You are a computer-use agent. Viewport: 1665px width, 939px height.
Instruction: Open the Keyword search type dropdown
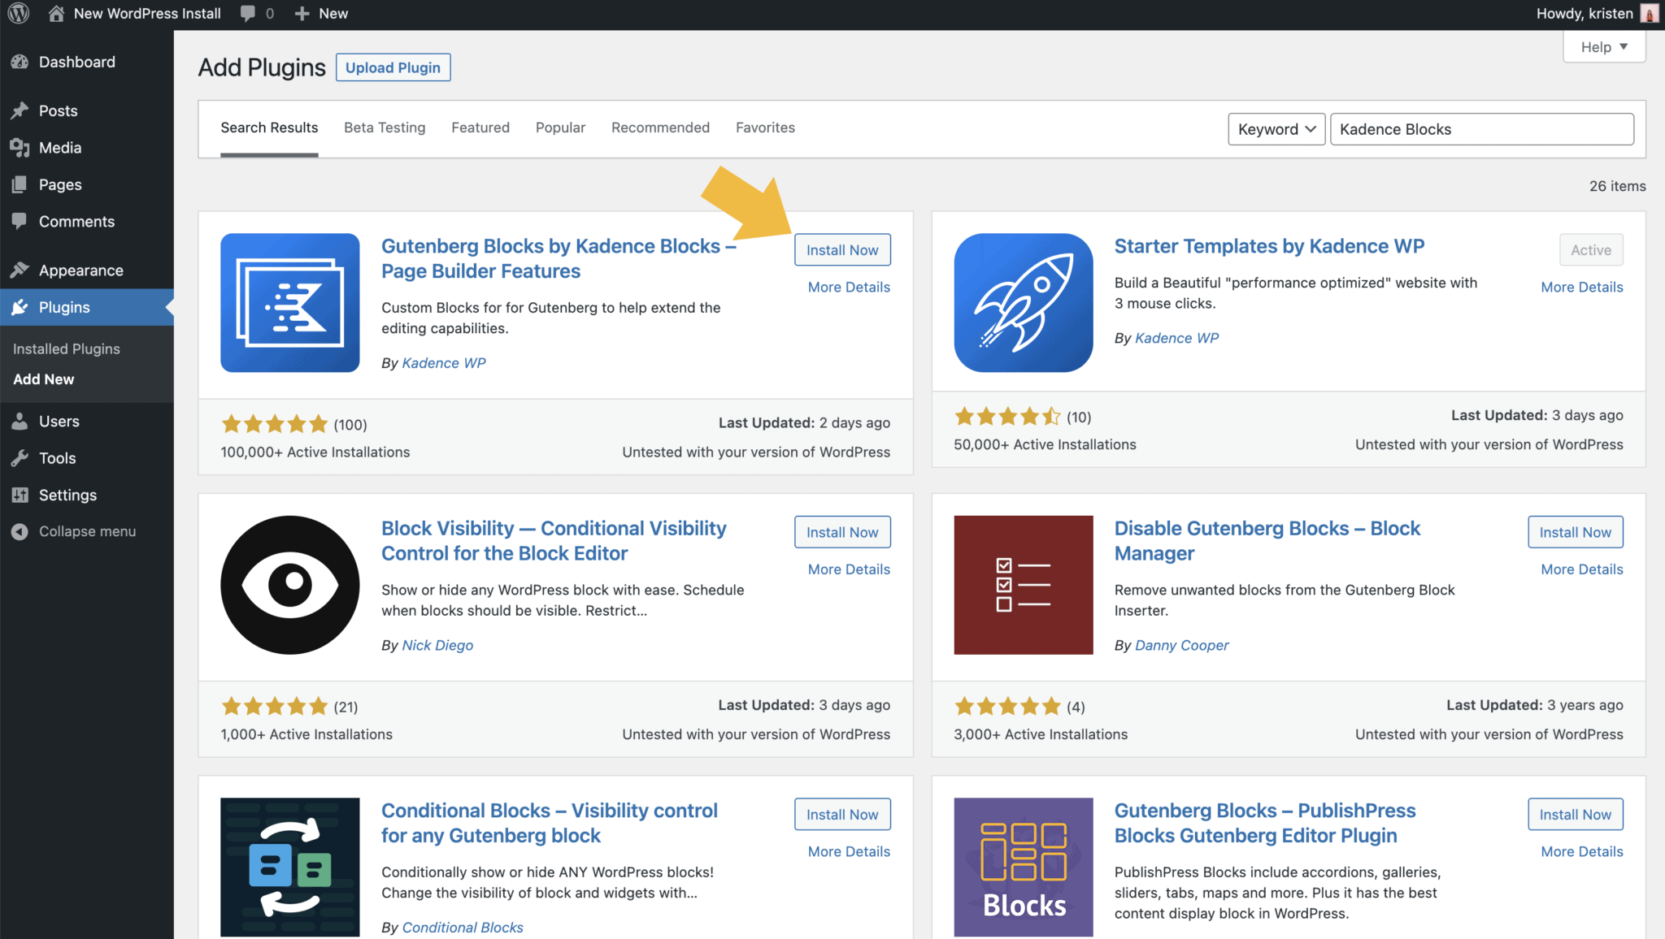coord(1276,129)
